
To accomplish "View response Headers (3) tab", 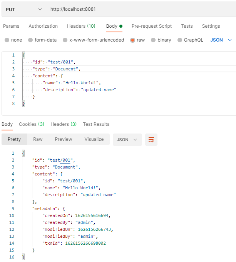I will click(x=64, y=124).
